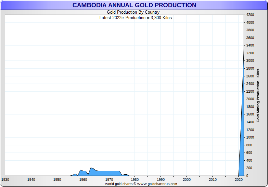The width and height of the screenshot is (268, 187).
Task: Click the 1930 x-axis label
Action: tap(5, 180)
